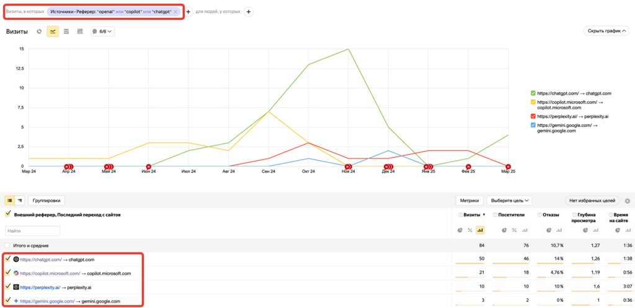635x308 pixels.
Task: Open info hint for Посетители metric
Action: (495, 215)
